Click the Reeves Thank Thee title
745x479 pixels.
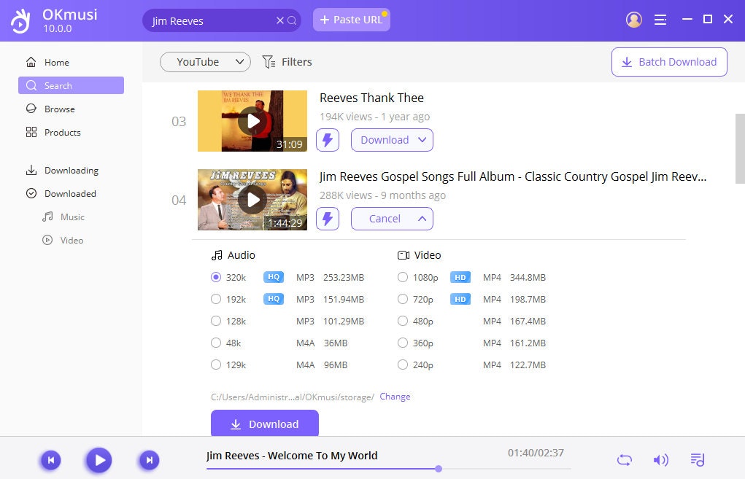371,98
